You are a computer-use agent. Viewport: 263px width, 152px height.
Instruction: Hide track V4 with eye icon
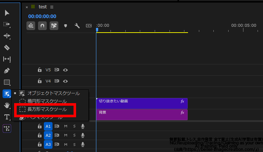pyautogui.click(x=66, y=81)
